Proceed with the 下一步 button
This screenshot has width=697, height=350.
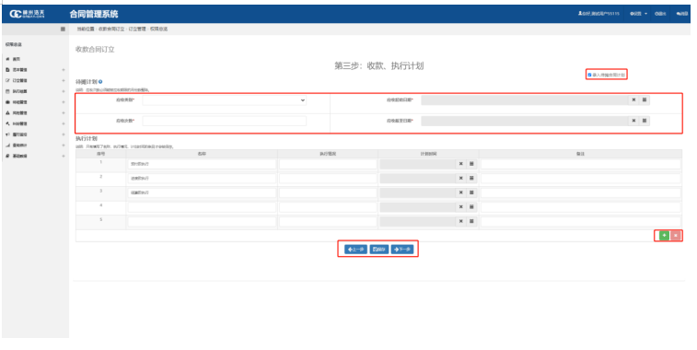tap(402, 250)
